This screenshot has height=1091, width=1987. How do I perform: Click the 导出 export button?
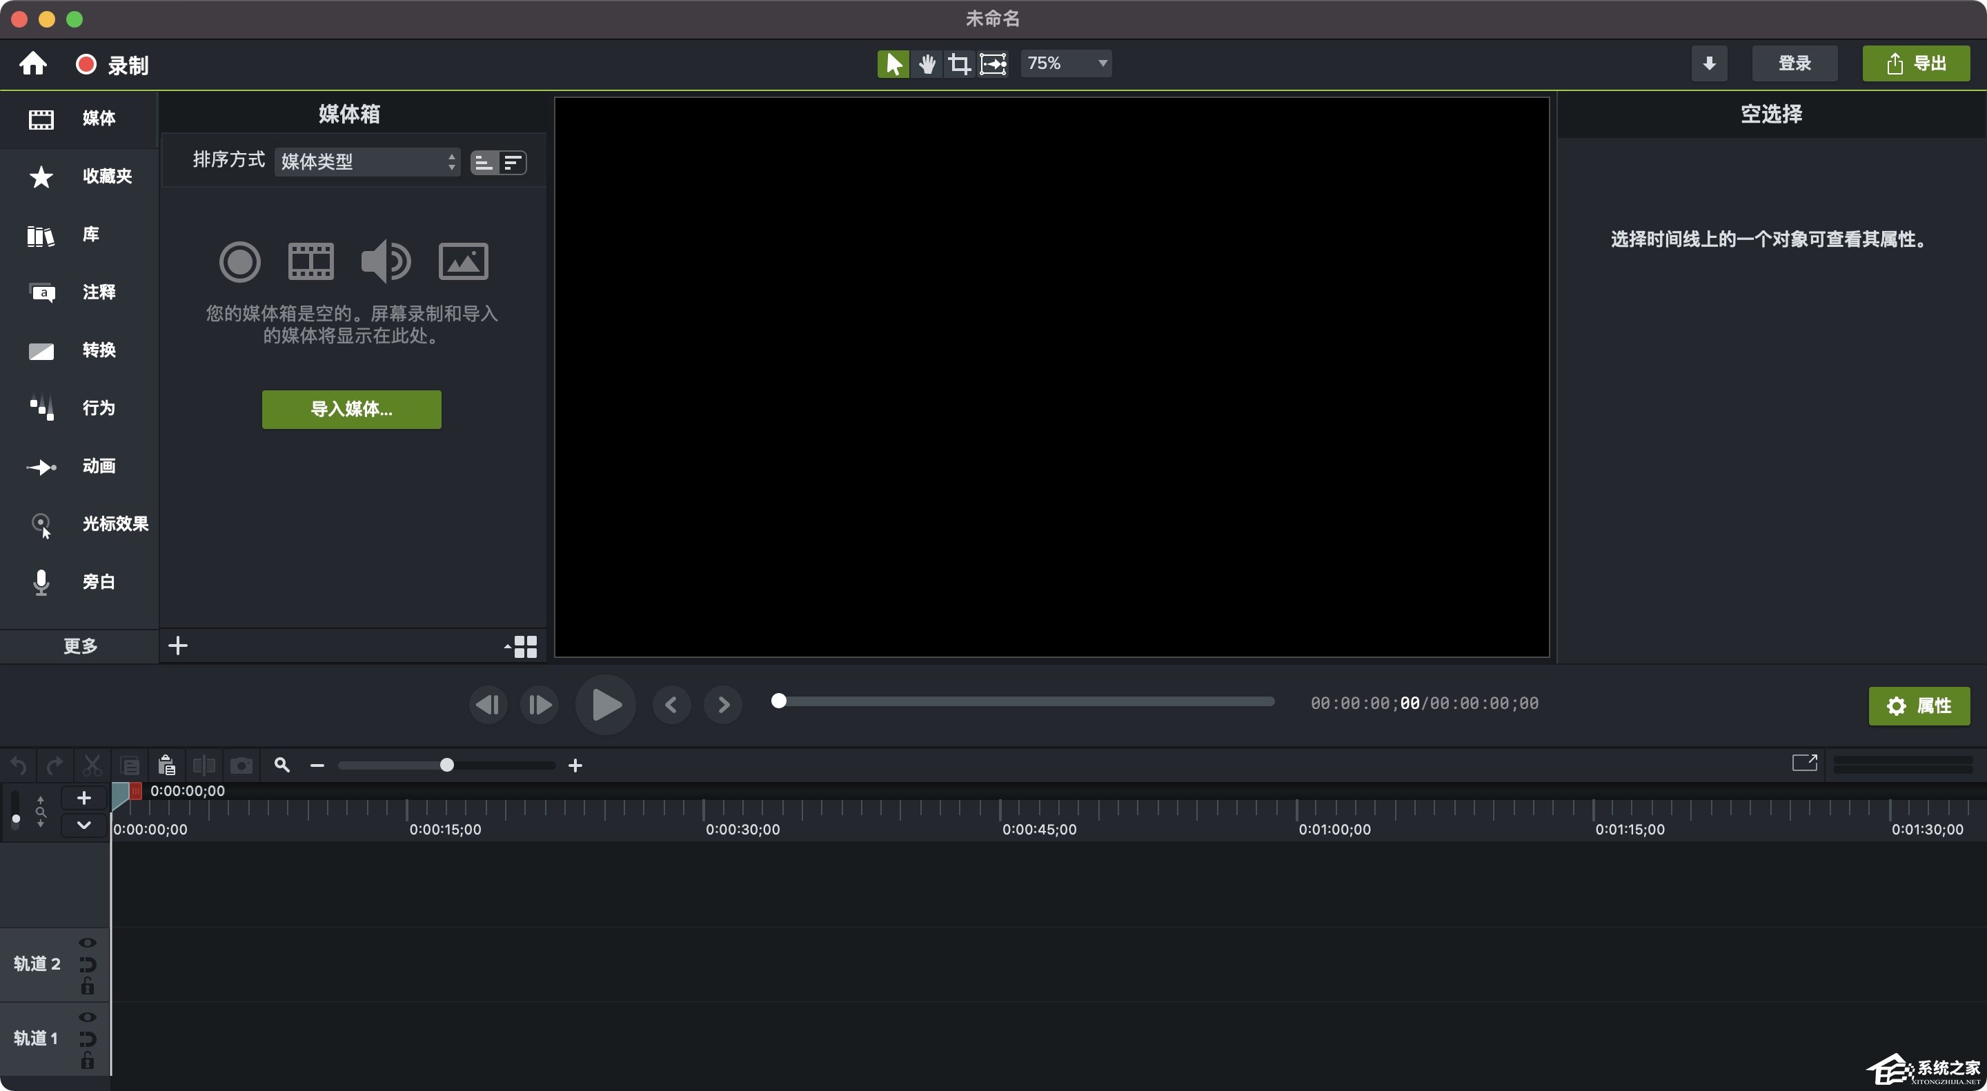[x=1915, y=63]
